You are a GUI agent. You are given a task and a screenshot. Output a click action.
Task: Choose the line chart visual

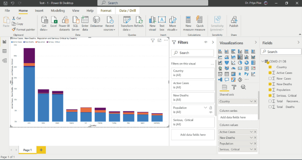click(220, 57)
